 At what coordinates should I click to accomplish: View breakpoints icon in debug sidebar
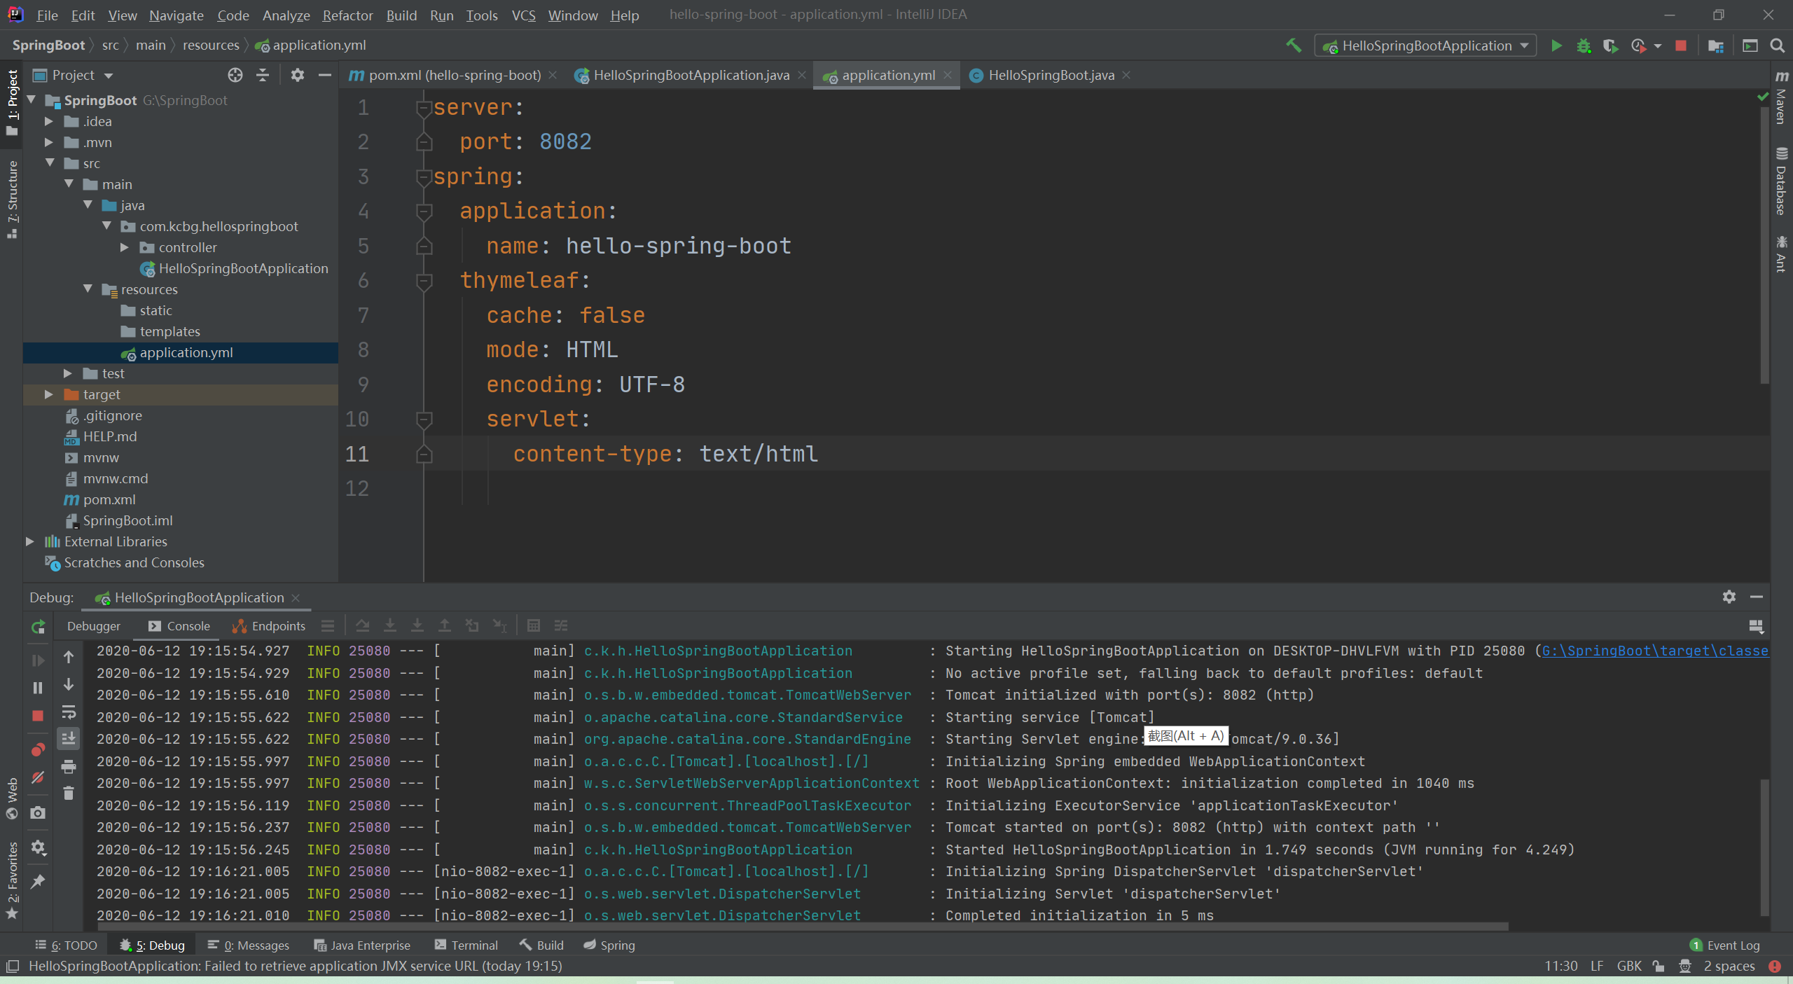[38, 750]
